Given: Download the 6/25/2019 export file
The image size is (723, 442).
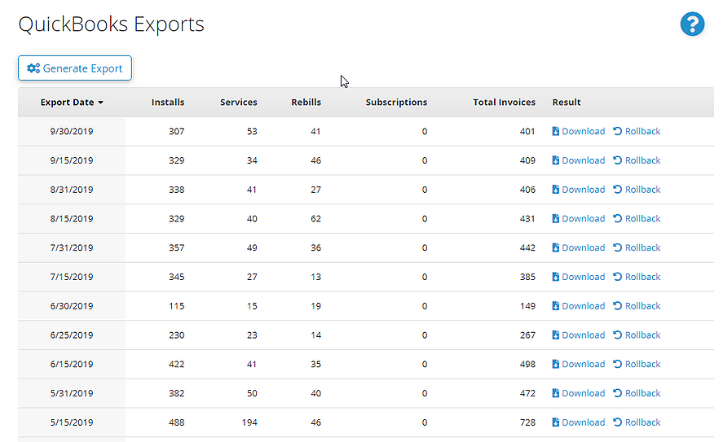Looking at the screenshot, I should click(x=579, y=335).
